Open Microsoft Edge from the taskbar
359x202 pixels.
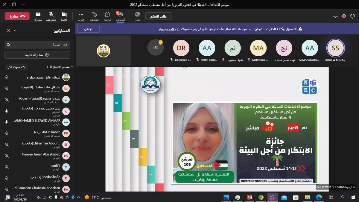coord(319,197)
